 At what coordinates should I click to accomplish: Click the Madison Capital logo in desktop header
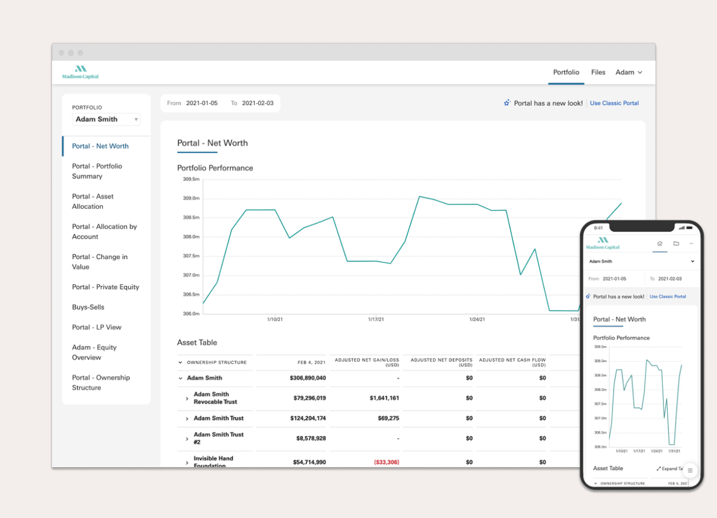click(x=80, y=72)
